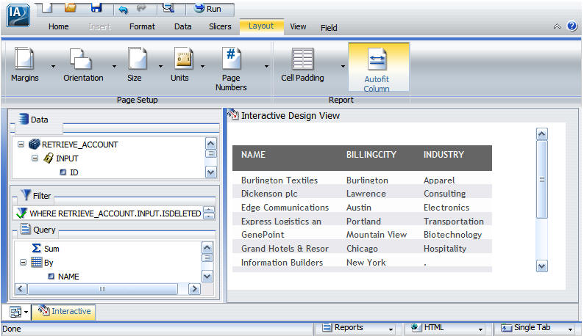The height and width of the screenshot is (336, 584).
Task: Click Query panel horizontal scrollbar thumb
Action: click(x=102, y=289)
